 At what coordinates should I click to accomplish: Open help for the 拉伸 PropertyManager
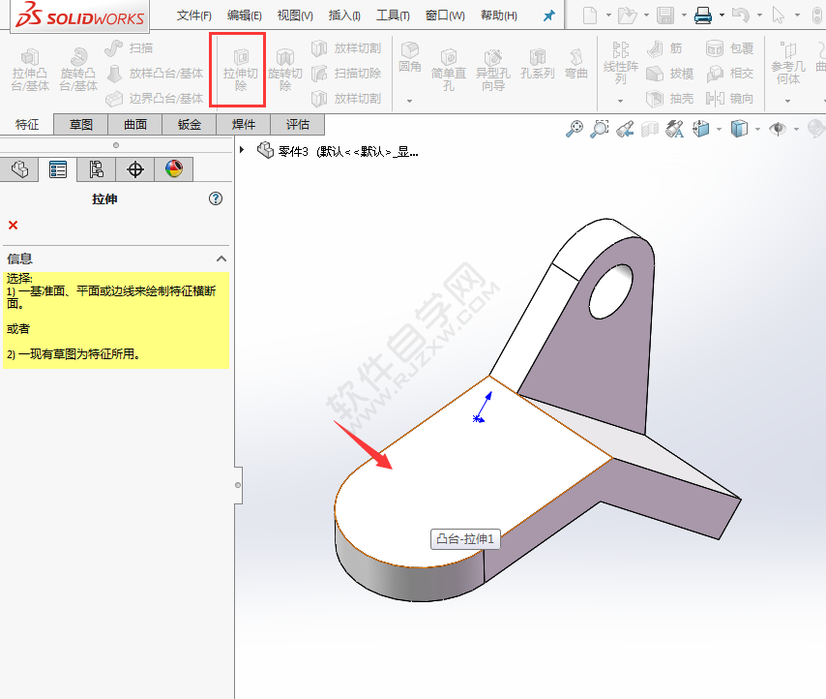coord(216,198)
